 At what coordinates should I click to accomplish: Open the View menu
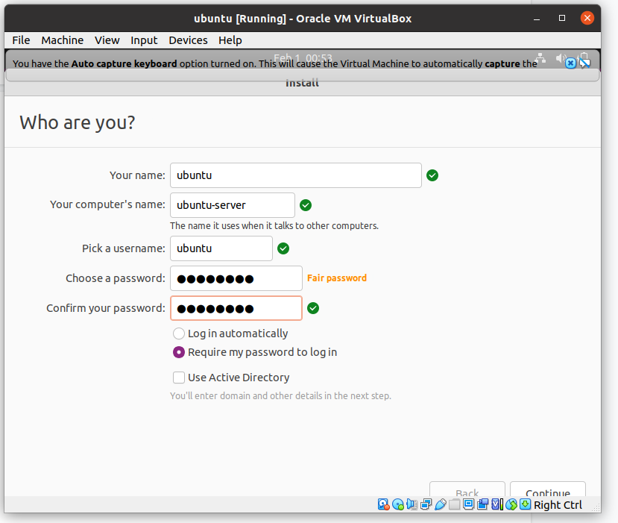pos(107,40)
